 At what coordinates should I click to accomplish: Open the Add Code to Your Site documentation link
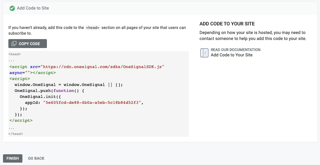click(232, 55)
